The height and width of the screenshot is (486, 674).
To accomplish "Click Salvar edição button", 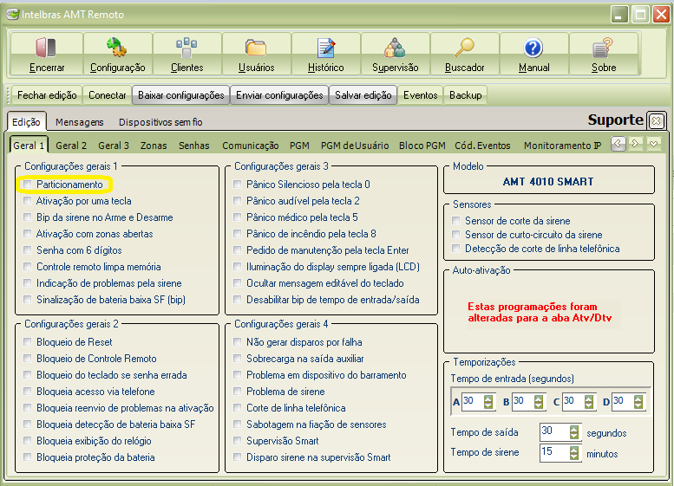I will [x=363, y=95].
